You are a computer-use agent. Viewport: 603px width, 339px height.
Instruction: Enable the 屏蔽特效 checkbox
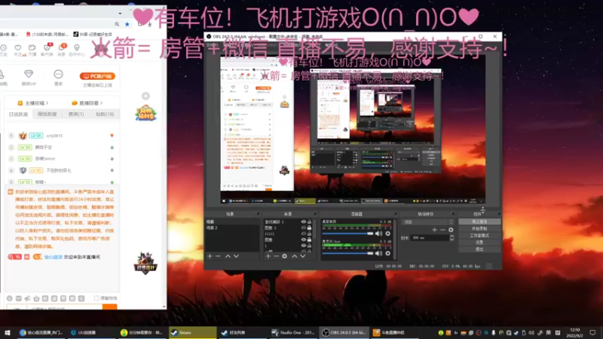[x=96, y=298]
